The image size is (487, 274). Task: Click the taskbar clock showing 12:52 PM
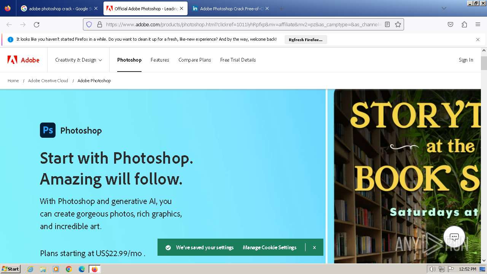pos(467,269)
